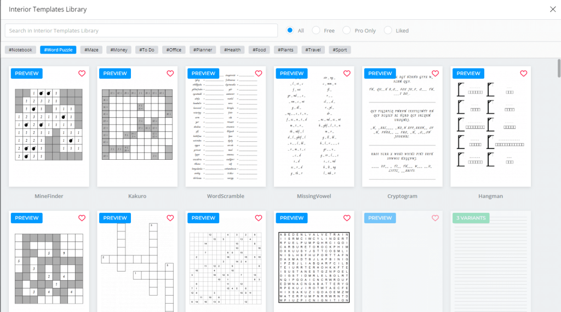The image size is (561, 312).
Task: Choose the Pro Only filter option
Action: point(347,31)
